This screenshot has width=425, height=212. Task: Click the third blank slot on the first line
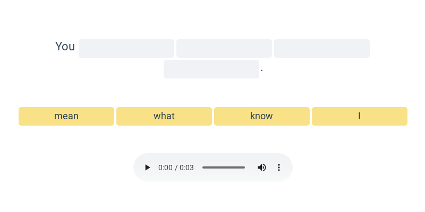click(322, 48)
